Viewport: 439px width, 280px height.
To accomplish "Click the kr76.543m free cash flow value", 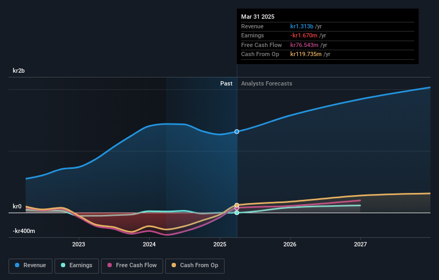I will pos(304,45).
